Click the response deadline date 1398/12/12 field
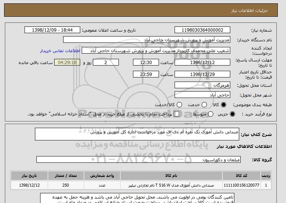The height and width of the screenshot is (203, 286). 202,62
